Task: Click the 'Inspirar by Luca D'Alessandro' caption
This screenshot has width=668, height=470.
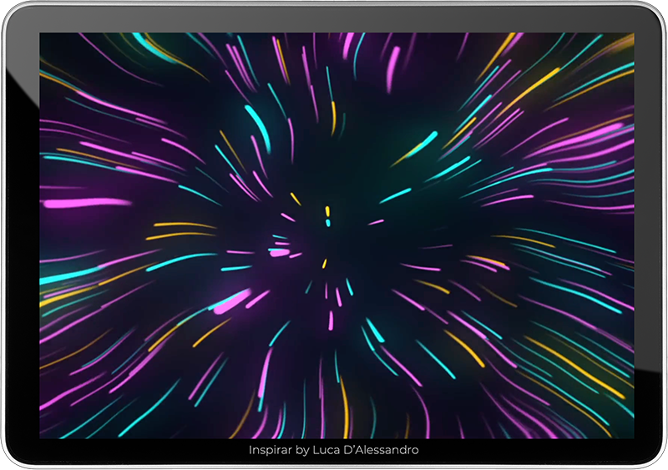Action: pyautogui.click(x=333, y=450)
